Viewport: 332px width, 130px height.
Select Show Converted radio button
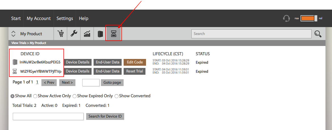tap(117, 96)
